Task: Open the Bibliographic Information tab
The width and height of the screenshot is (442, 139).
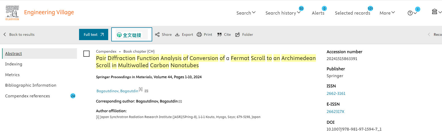Action: pos(31,85)
